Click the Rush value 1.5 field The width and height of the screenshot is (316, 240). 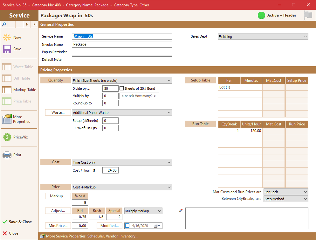coord(97,217)
